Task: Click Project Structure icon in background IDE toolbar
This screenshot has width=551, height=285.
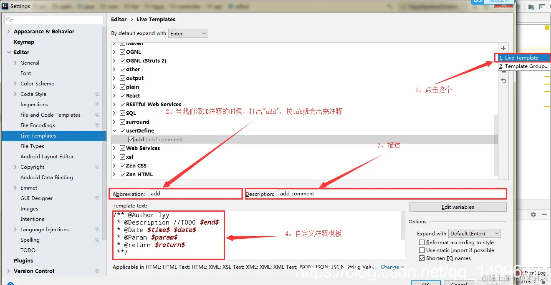Action: pyautogui.click(x=531, y=7)
